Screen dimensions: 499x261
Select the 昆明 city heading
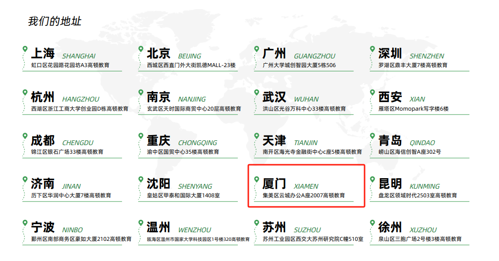click(x=390, y=184)
